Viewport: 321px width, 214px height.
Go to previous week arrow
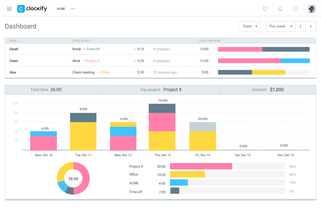(x=300, y=26)
